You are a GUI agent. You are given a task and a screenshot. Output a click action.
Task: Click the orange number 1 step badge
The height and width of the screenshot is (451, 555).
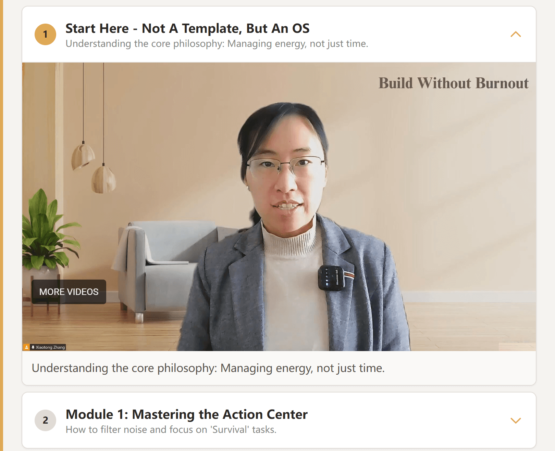45,34
